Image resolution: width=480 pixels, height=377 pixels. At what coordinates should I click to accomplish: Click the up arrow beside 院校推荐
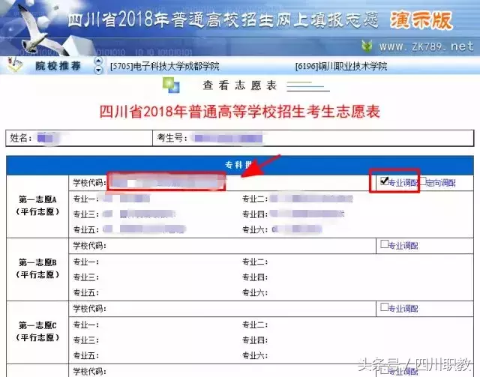[x=98, y=61]
